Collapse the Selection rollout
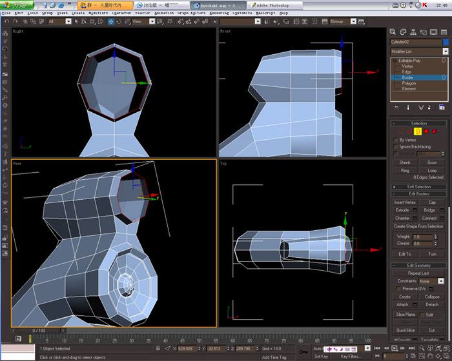Image resolution: width=452 pixels, height=361 pixels. click(x=418, y=124)
